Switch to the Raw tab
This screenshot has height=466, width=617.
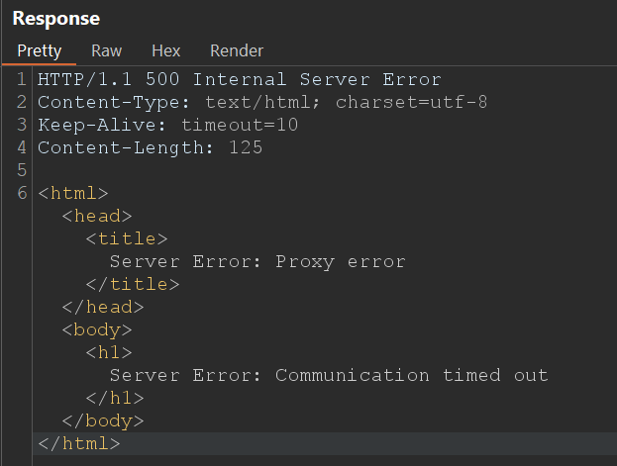click(x=106, y=50)
